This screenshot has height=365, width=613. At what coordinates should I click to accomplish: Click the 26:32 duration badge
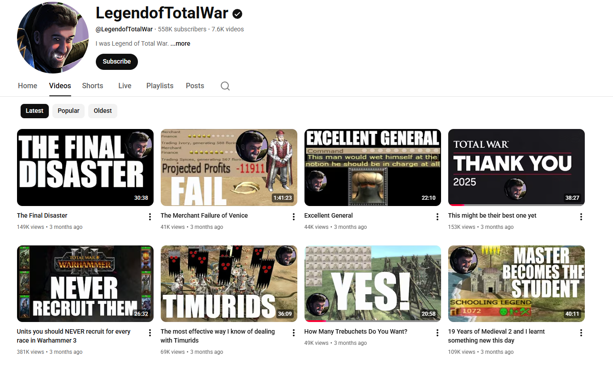[141, 314]
